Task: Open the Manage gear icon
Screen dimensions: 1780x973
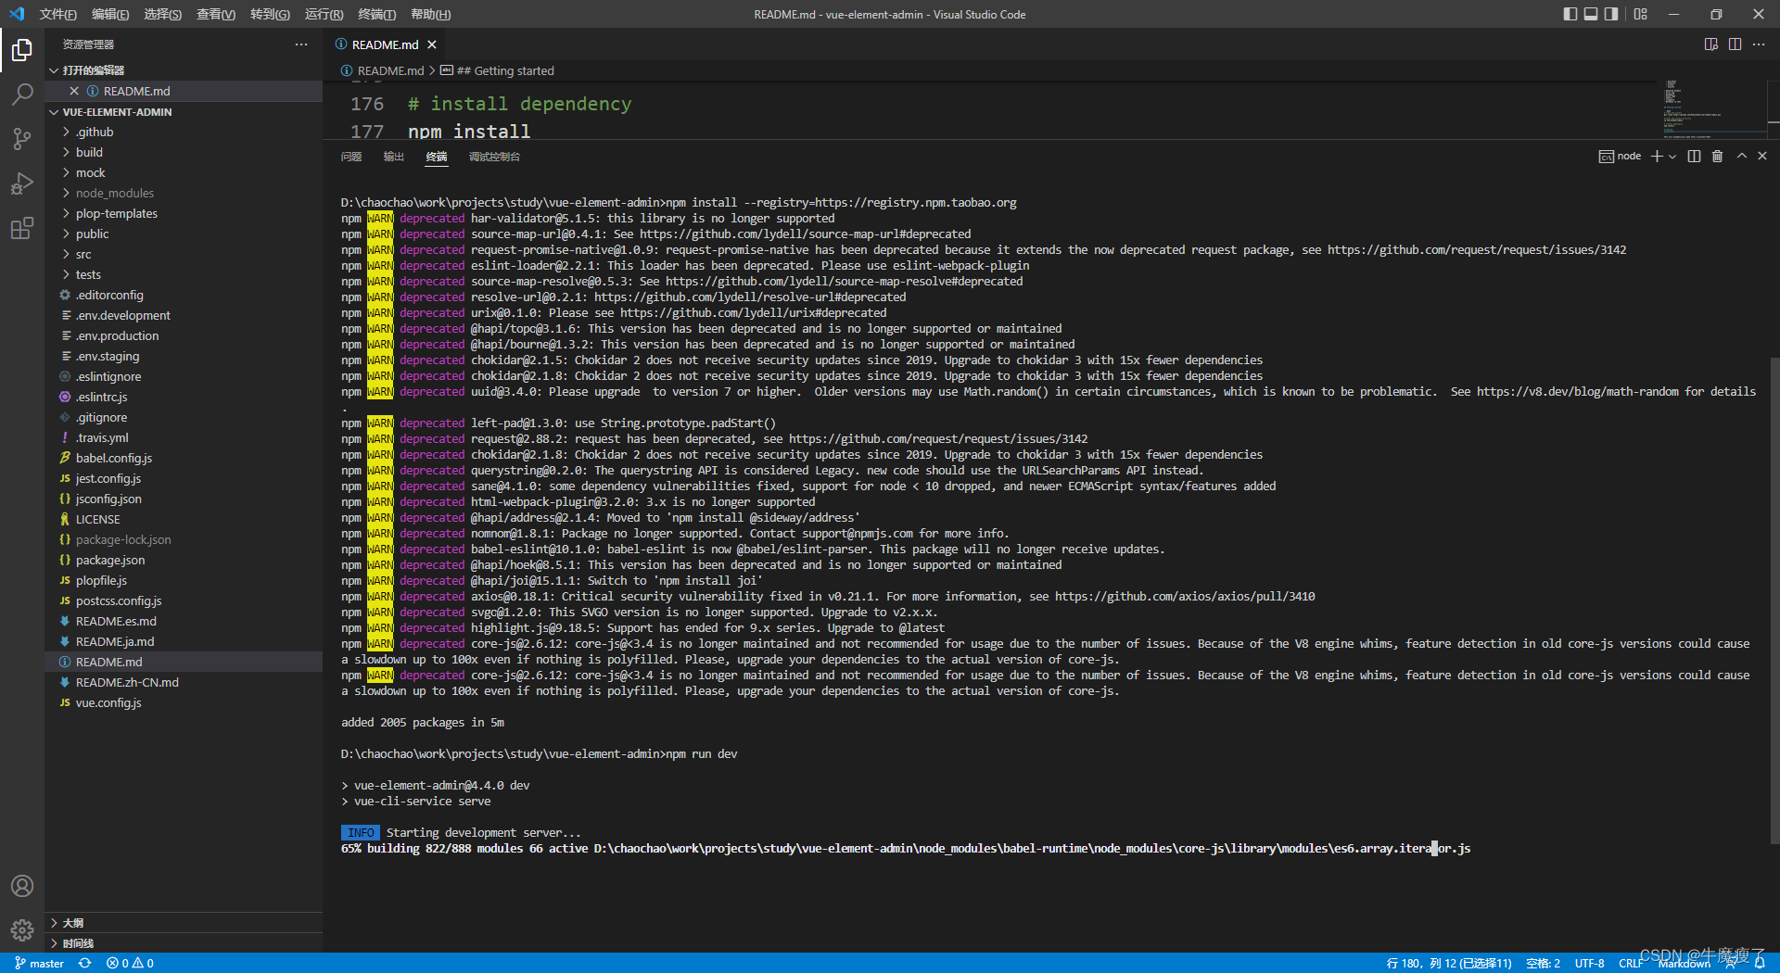Action: pyautogui.click(x=22, y=930)
